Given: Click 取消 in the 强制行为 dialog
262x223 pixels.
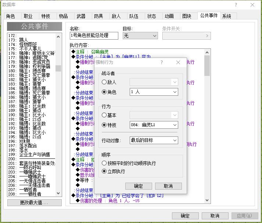Looking at the screenshot, I should (x=168, y=186).
